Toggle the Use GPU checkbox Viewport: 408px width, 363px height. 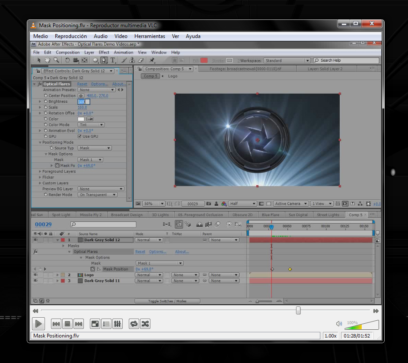(x=80, y=136)
